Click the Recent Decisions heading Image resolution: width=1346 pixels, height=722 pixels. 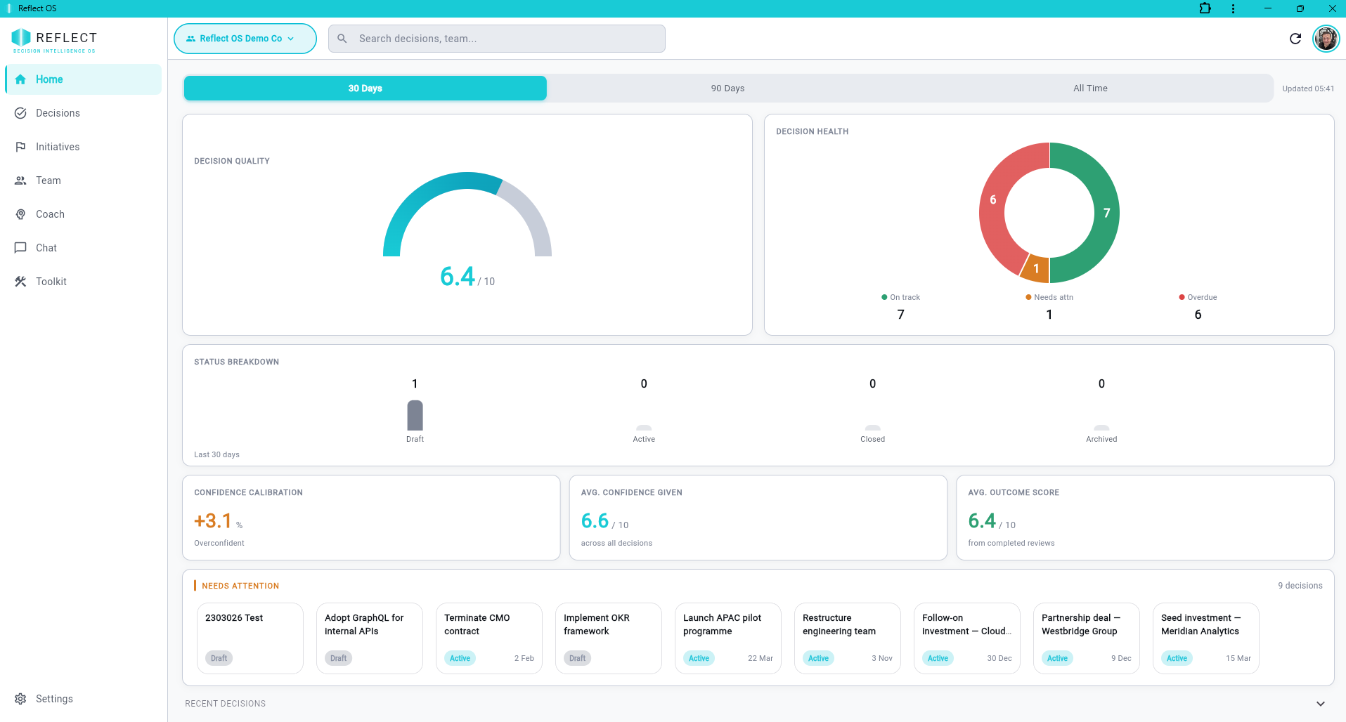click(x=226, y=704)
